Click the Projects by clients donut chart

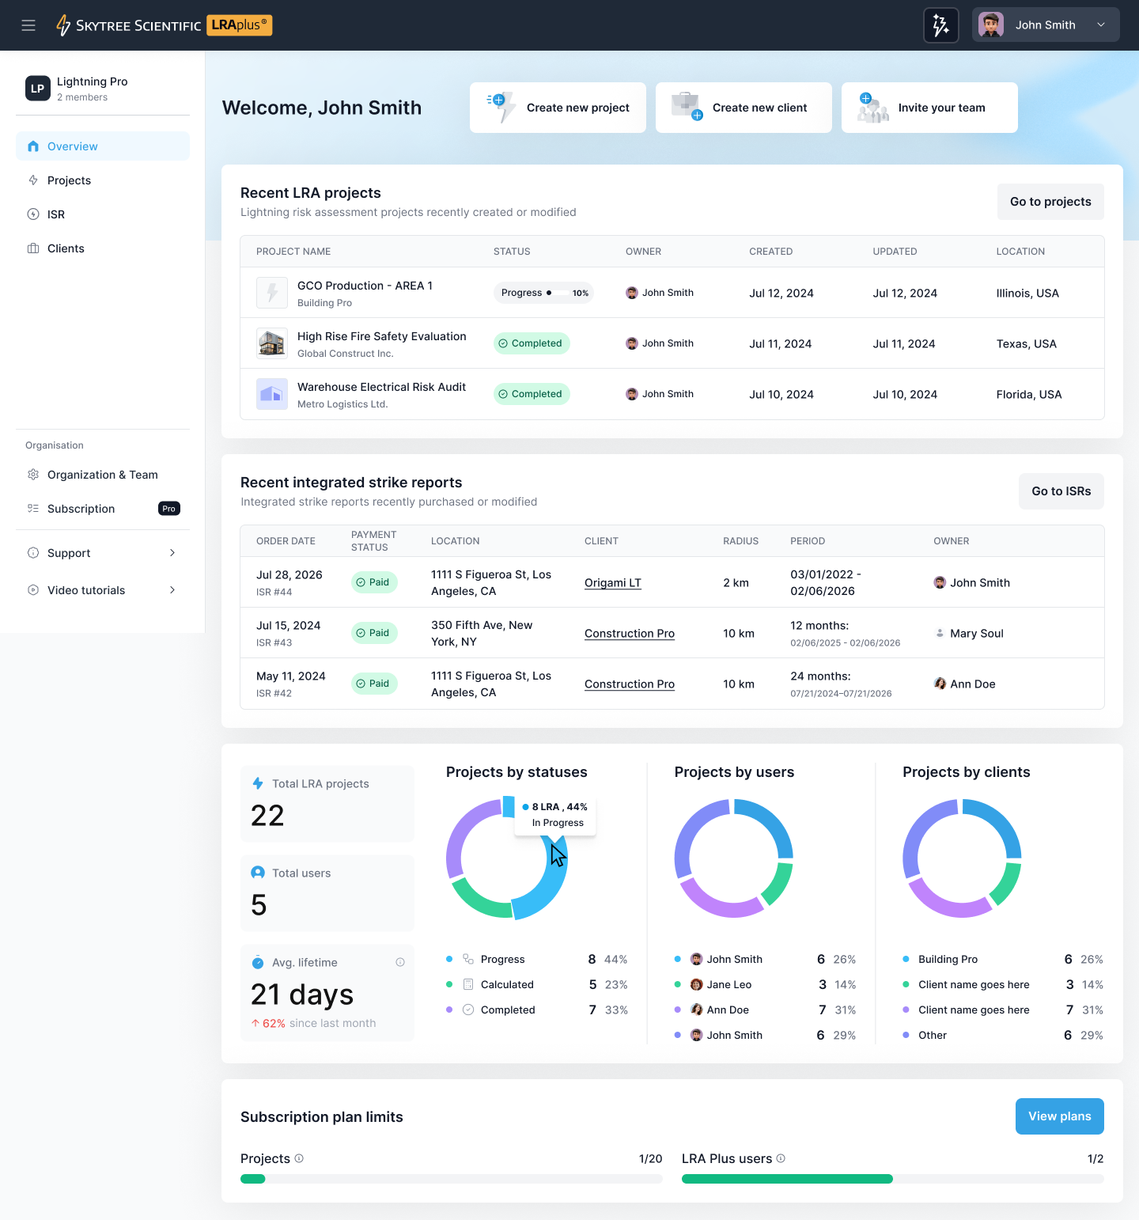tap(962, 858)
